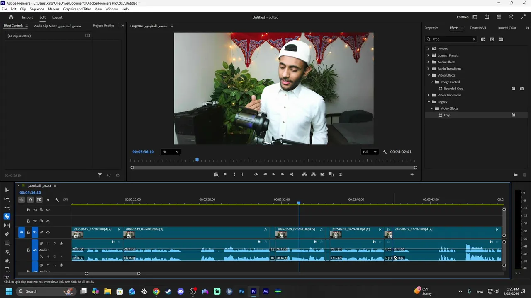Select the Selection tool in the timeline toolbar
The width and height of the screenshot is (531, 298).
tap(7, 190)
